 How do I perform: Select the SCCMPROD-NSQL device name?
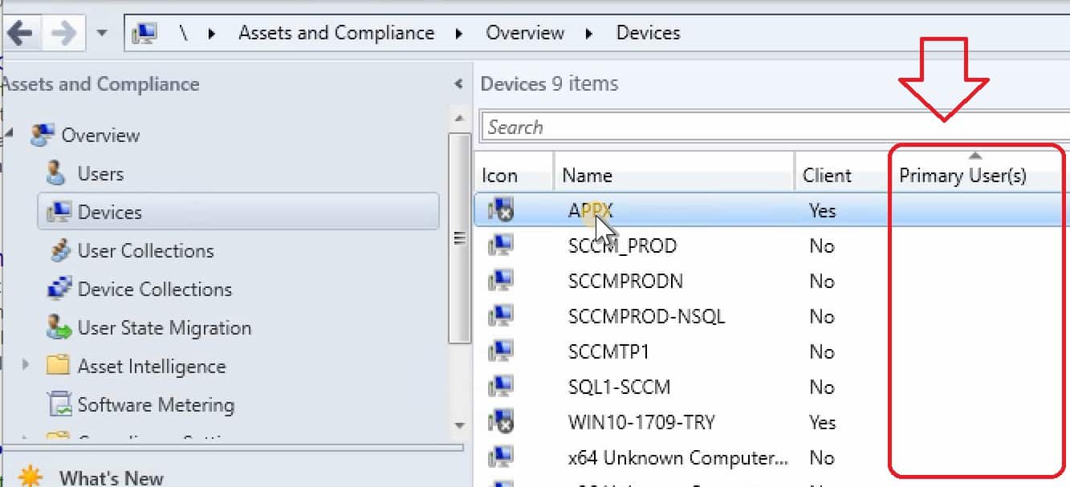(646, 317)
